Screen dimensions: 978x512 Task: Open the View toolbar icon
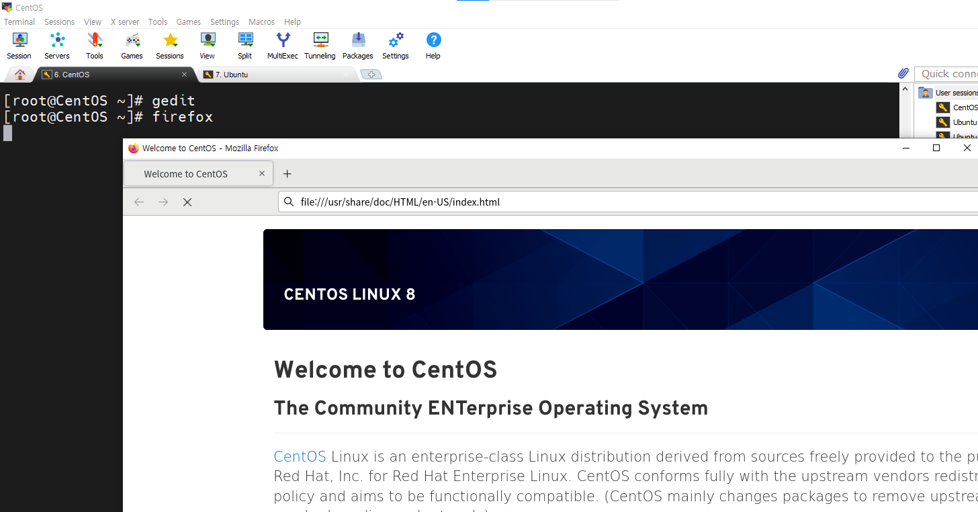click(208, 46)
